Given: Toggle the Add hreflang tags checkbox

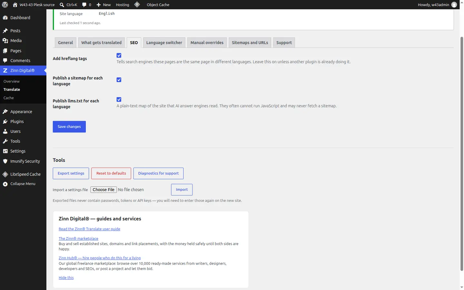Looking at the screenshot, I should (119, 55).
